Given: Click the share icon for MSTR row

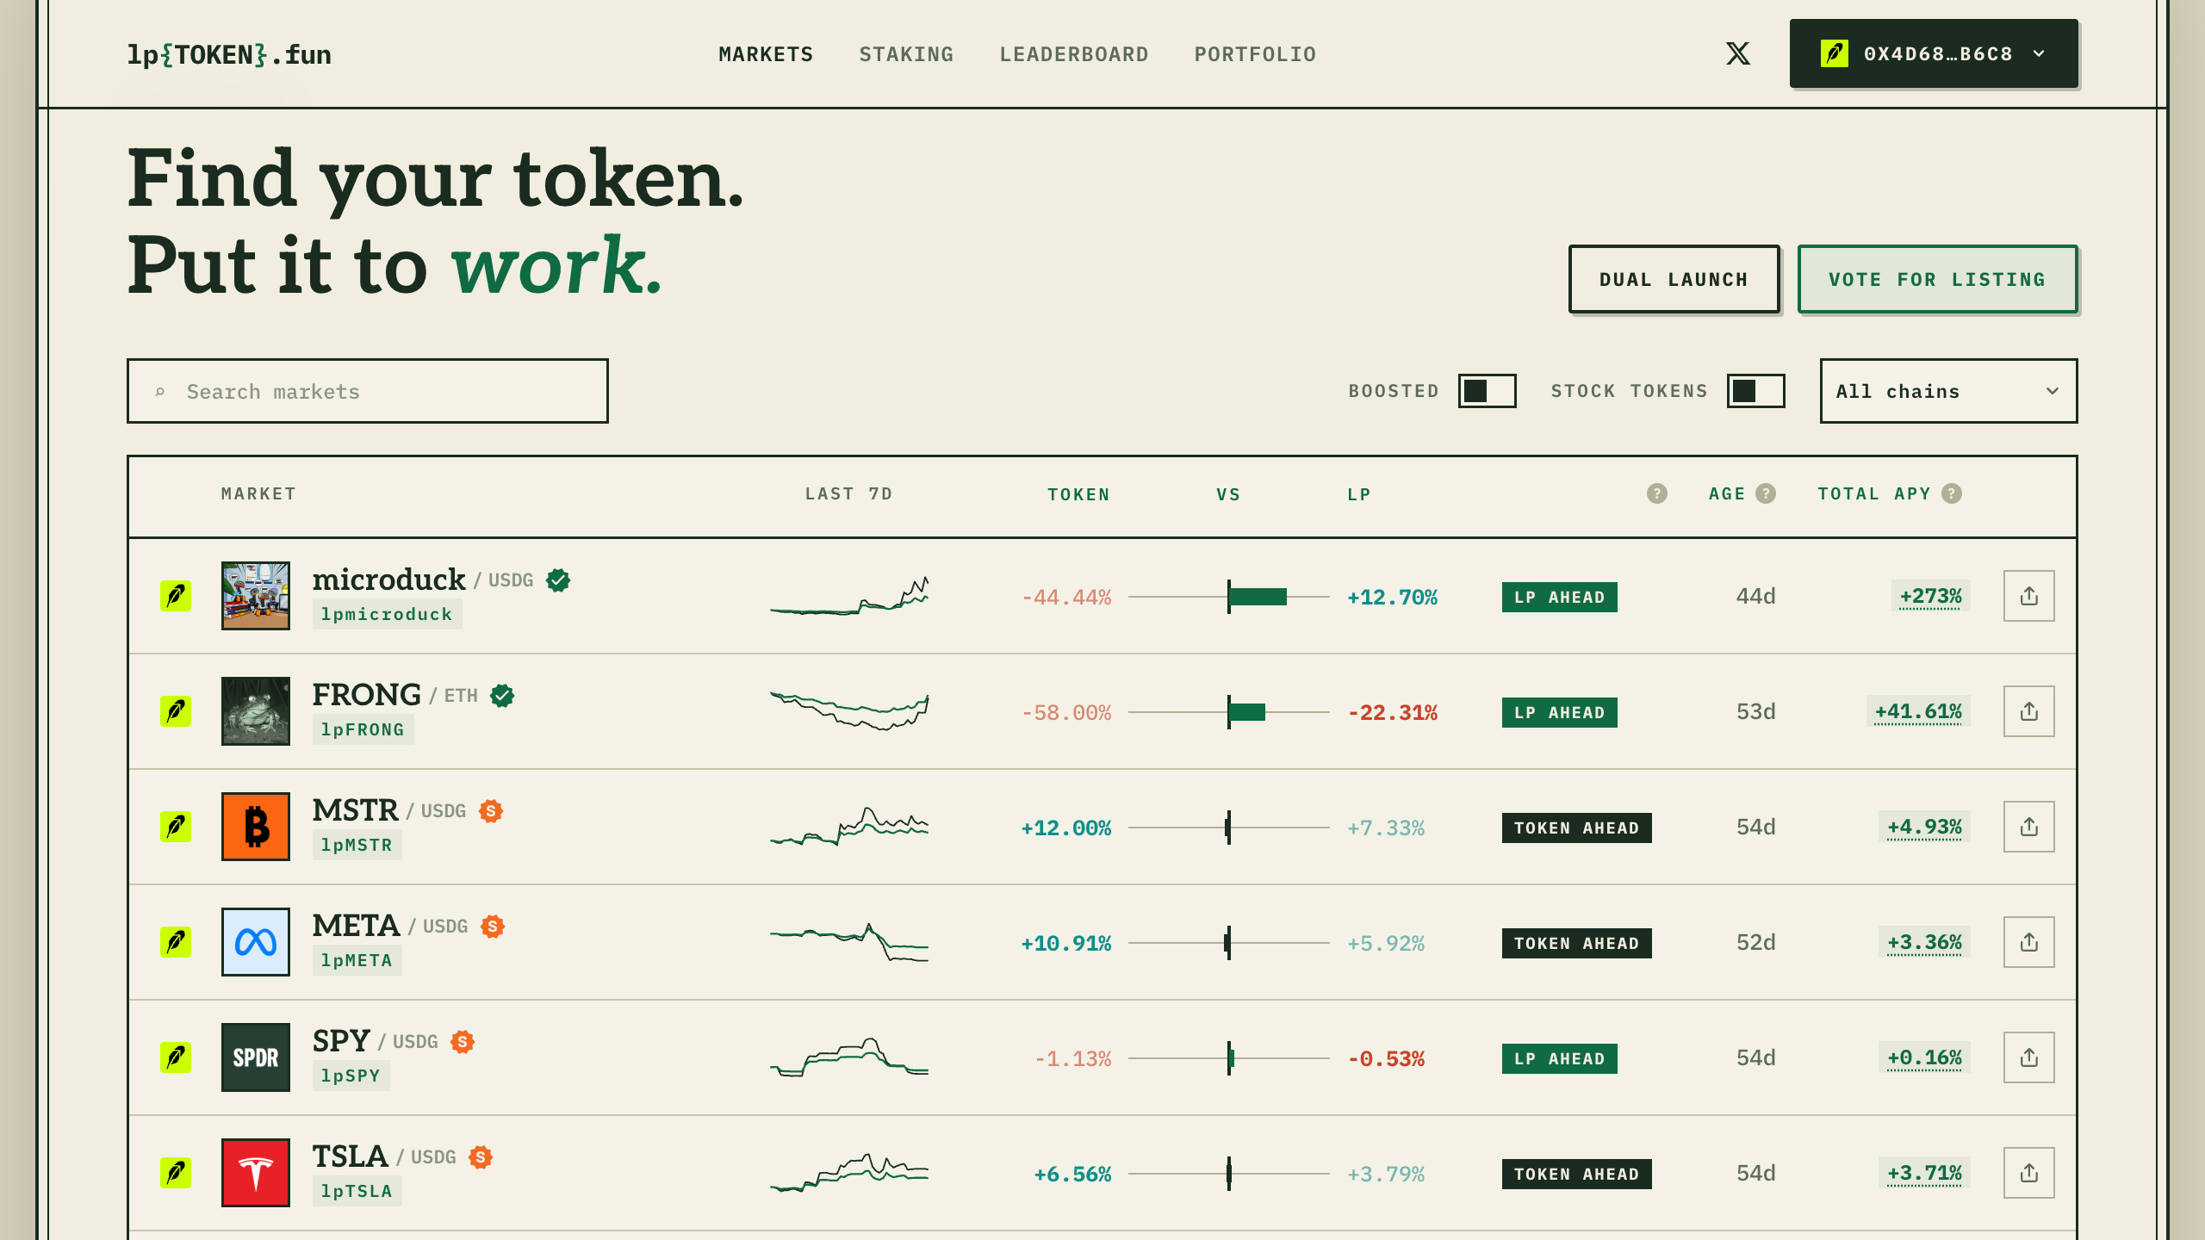Looking at the screenshot, I should (x=2028, y=827).
